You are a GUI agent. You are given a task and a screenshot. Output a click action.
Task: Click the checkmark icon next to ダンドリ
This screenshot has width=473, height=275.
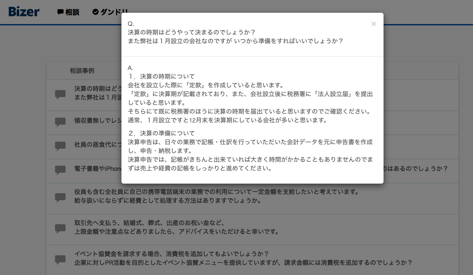[x=95, y=12]
